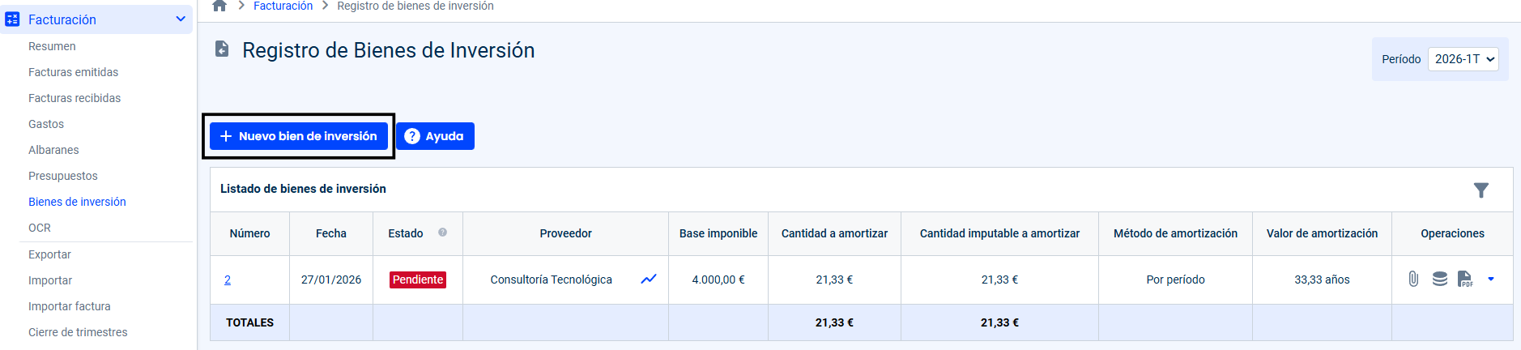Open the Período 2026-1T dropdown
Image resolution: width=1521 pixels, height=350 pixels.
click(x=1463, y=59)
